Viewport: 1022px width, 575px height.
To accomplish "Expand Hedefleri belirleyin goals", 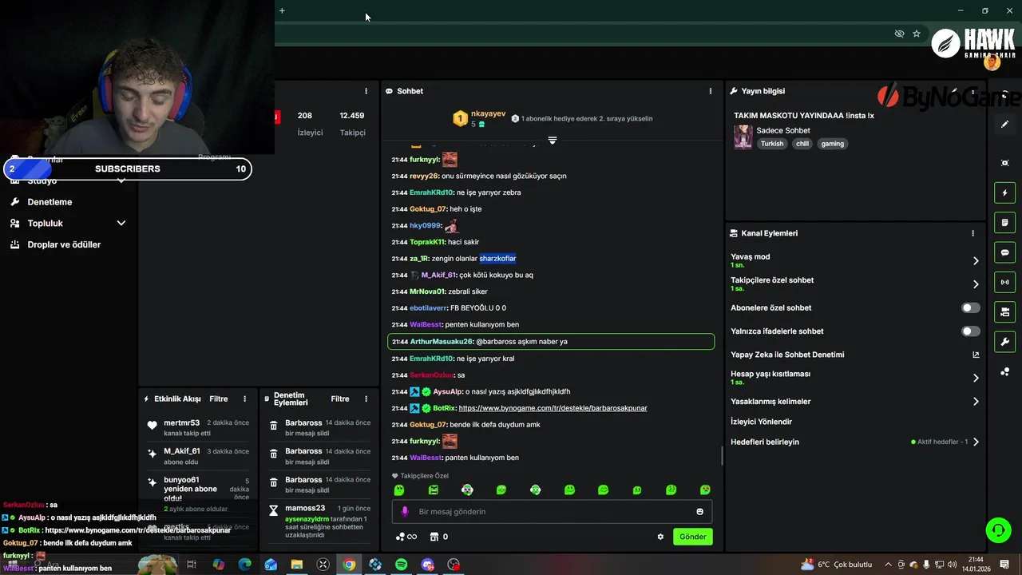I will tap(976, 442).
